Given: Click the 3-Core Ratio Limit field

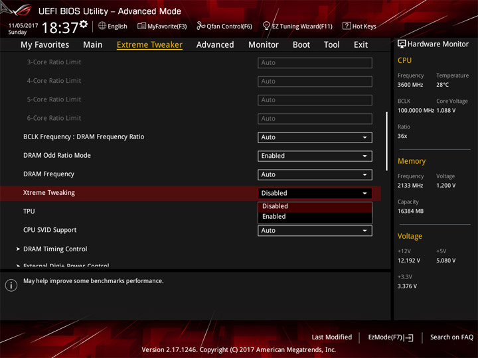Looking at the screenshot, I should (315, 63).
